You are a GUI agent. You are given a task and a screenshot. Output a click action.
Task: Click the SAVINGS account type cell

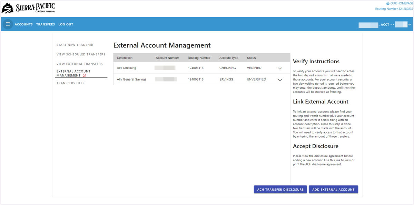click(226, 79)
